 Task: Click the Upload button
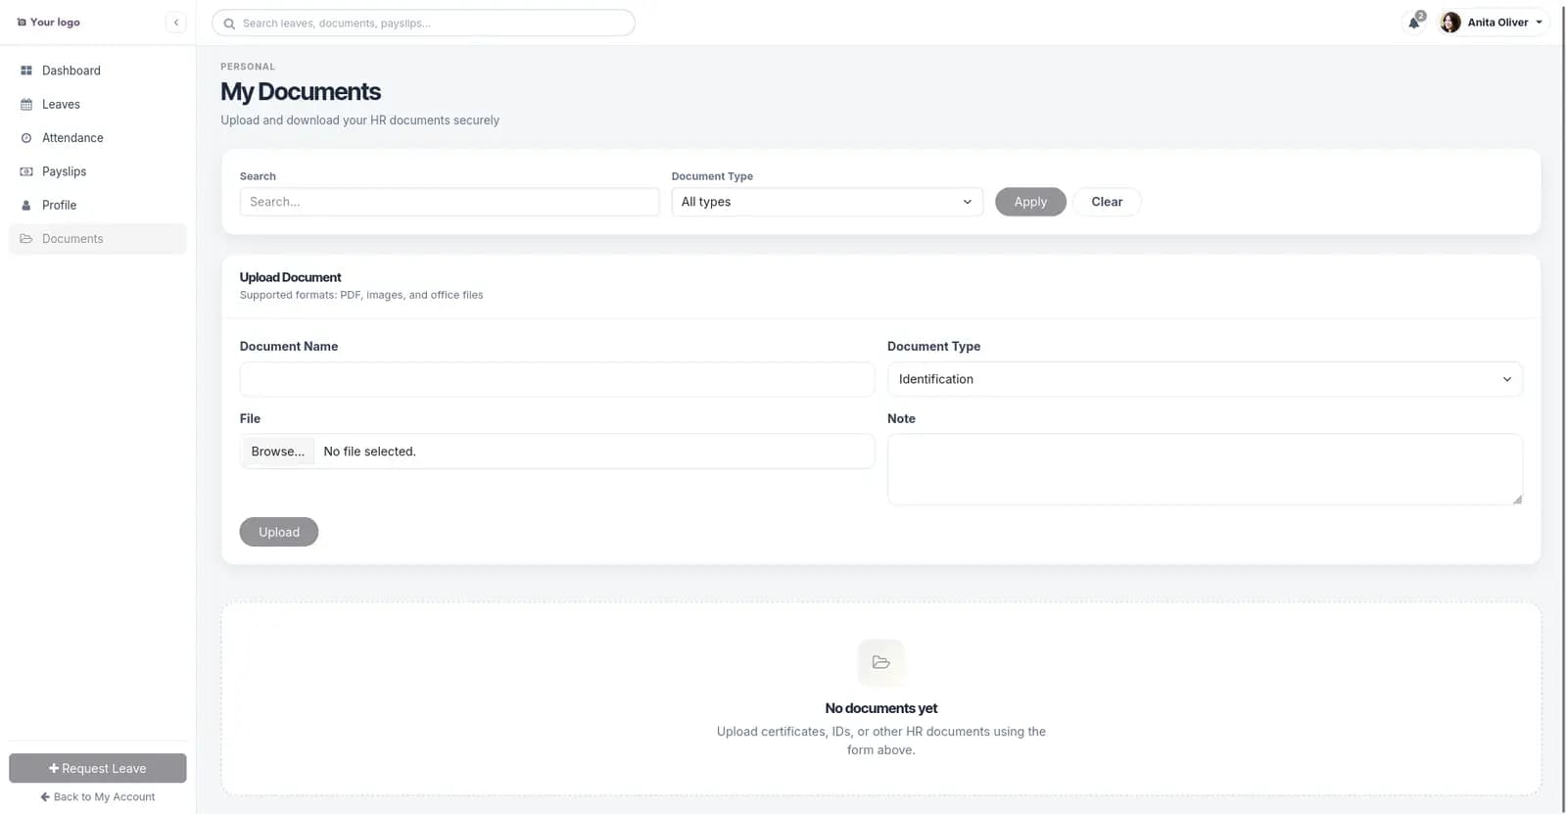tap(279, 532)
